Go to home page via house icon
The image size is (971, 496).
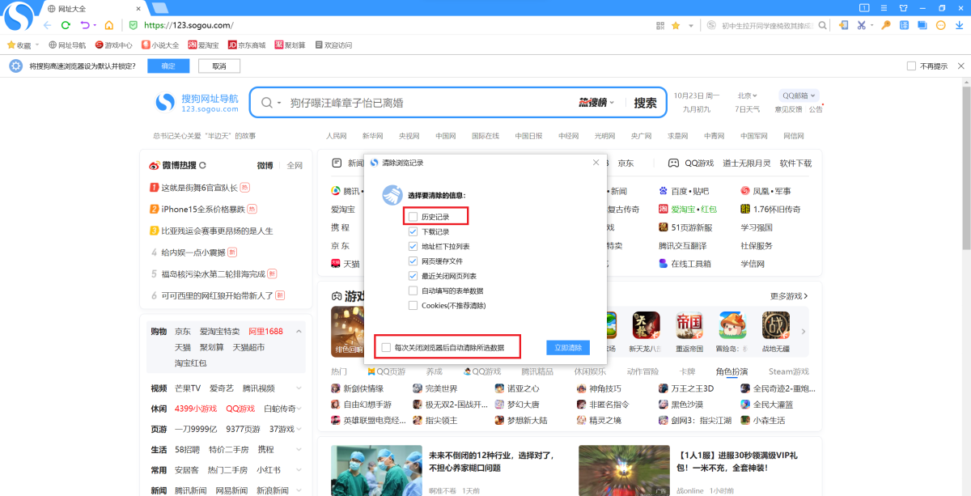[109, 25]
